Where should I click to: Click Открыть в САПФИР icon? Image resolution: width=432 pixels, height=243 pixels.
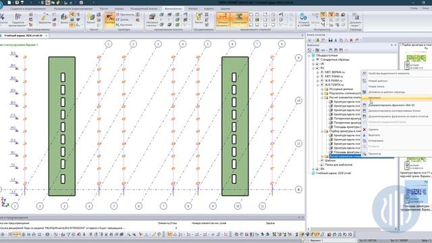click(303, 20)
